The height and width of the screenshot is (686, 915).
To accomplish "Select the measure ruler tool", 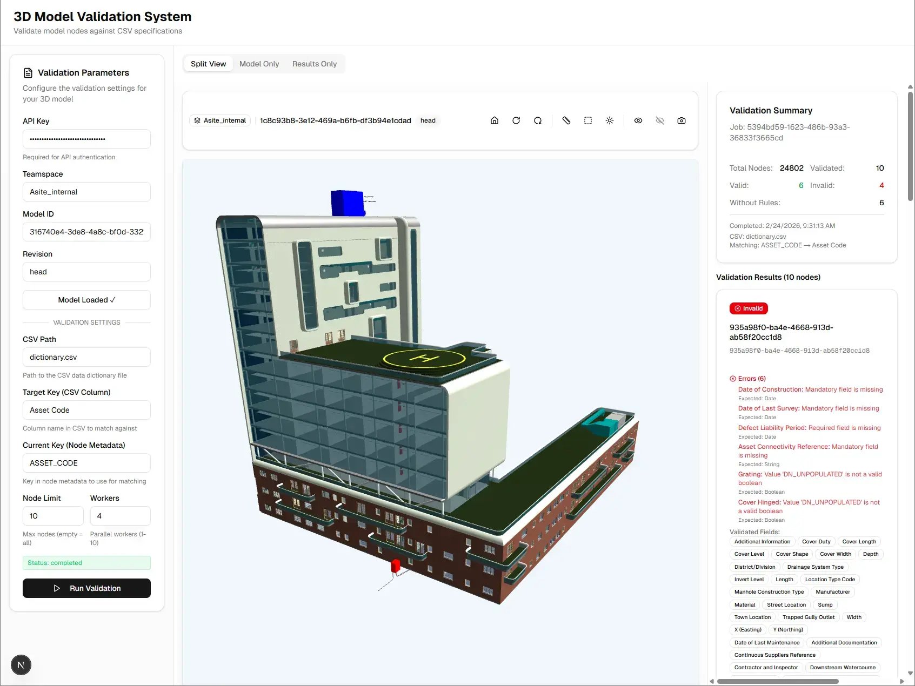I will [566, 120].
